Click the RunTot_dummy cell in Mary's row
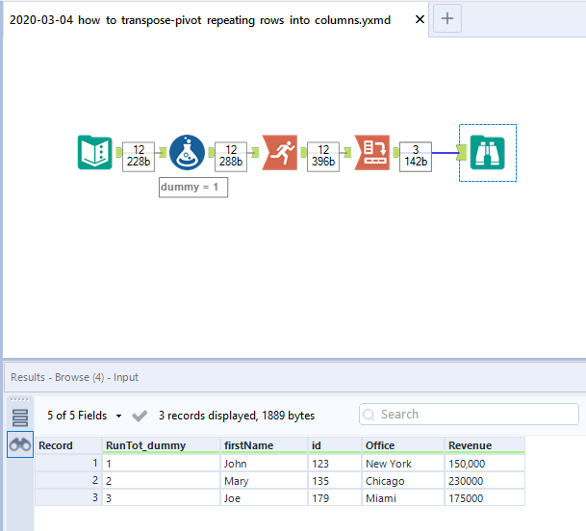 161,481
